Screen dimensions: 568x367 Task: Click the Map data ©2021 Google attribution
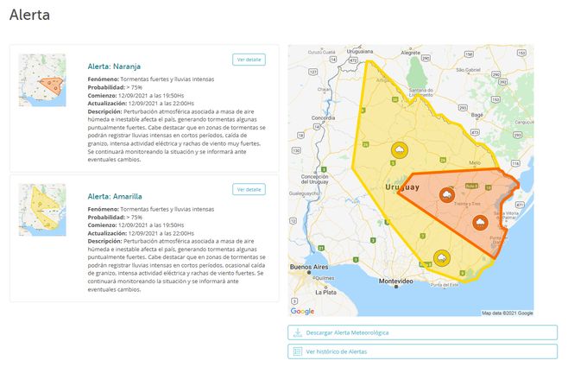(507, 313)
